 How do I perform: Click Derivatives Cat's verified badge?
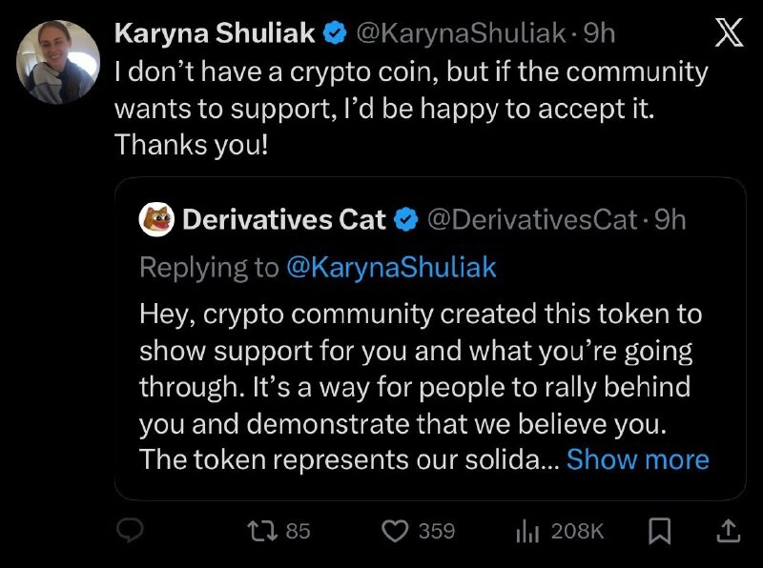[x=405, y=220]
